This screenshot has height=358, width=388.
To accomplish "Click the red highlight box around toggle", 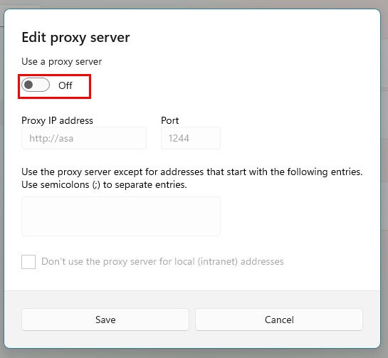I will (54, 86).
